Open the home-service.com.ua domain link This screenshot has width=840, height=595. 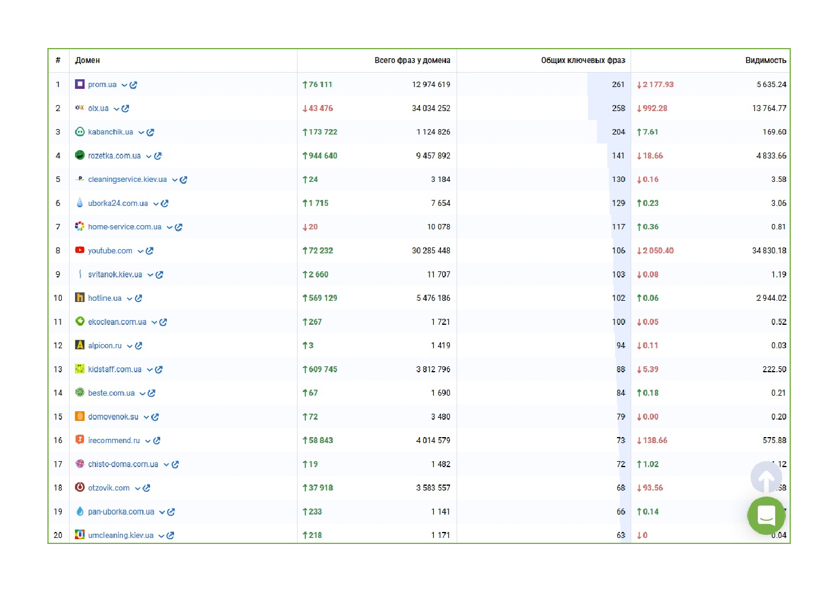click(x=124, y=227)
